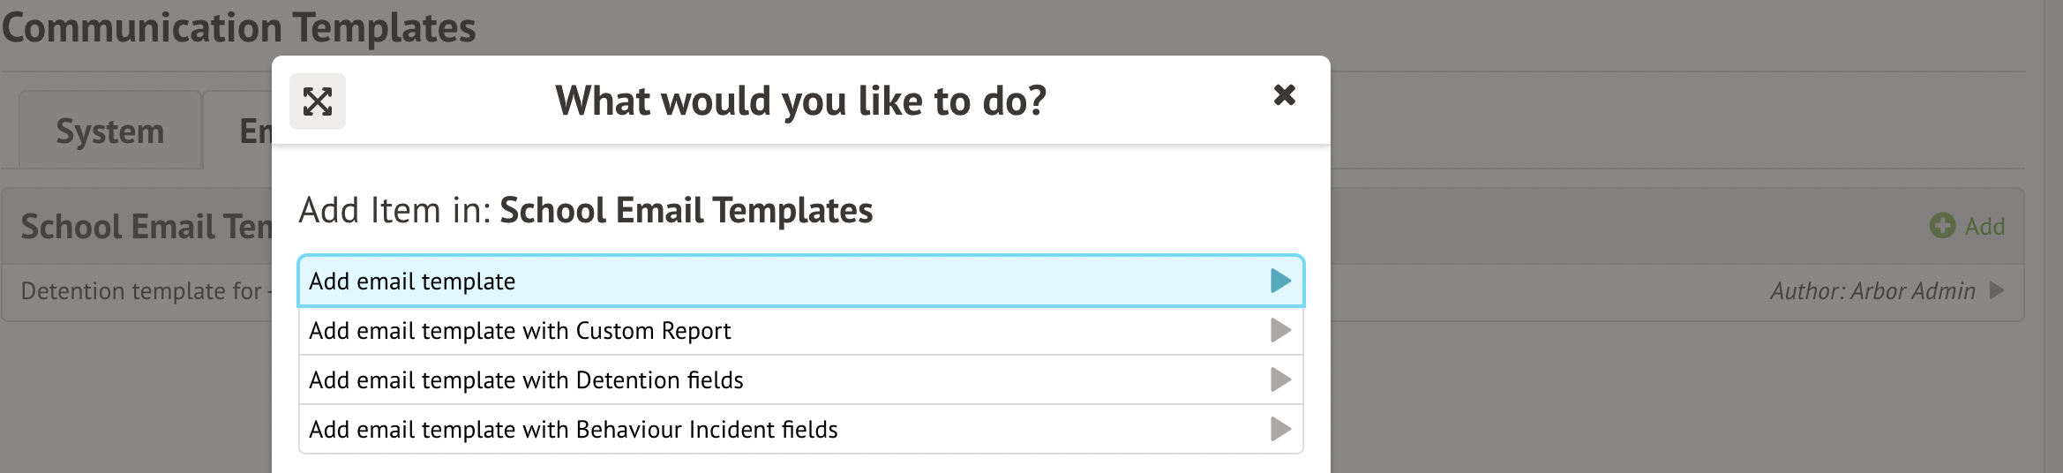The height and width of the screenshot is (473, 2063).
Task: Click the green plus Add icon
Action: 1942,226
